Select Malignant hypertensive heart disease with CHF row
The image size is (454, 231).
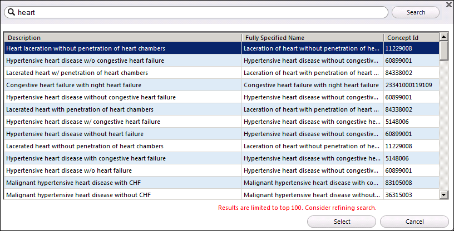[x=222, y=183]
